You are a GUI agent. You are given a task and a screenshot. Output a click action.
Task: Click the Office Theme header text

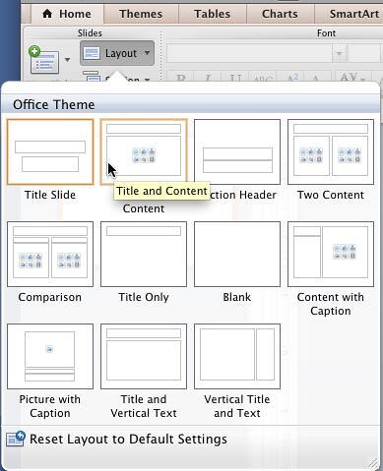coord(54,105)
